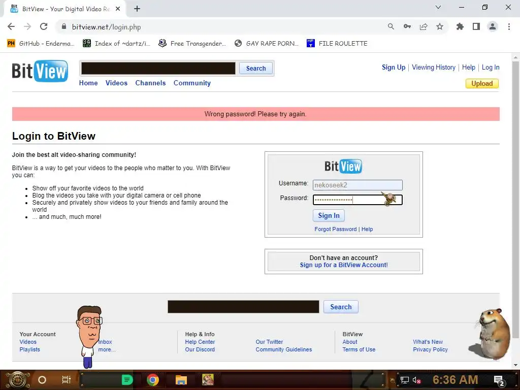Open the footer Videos link

point(28,342)
